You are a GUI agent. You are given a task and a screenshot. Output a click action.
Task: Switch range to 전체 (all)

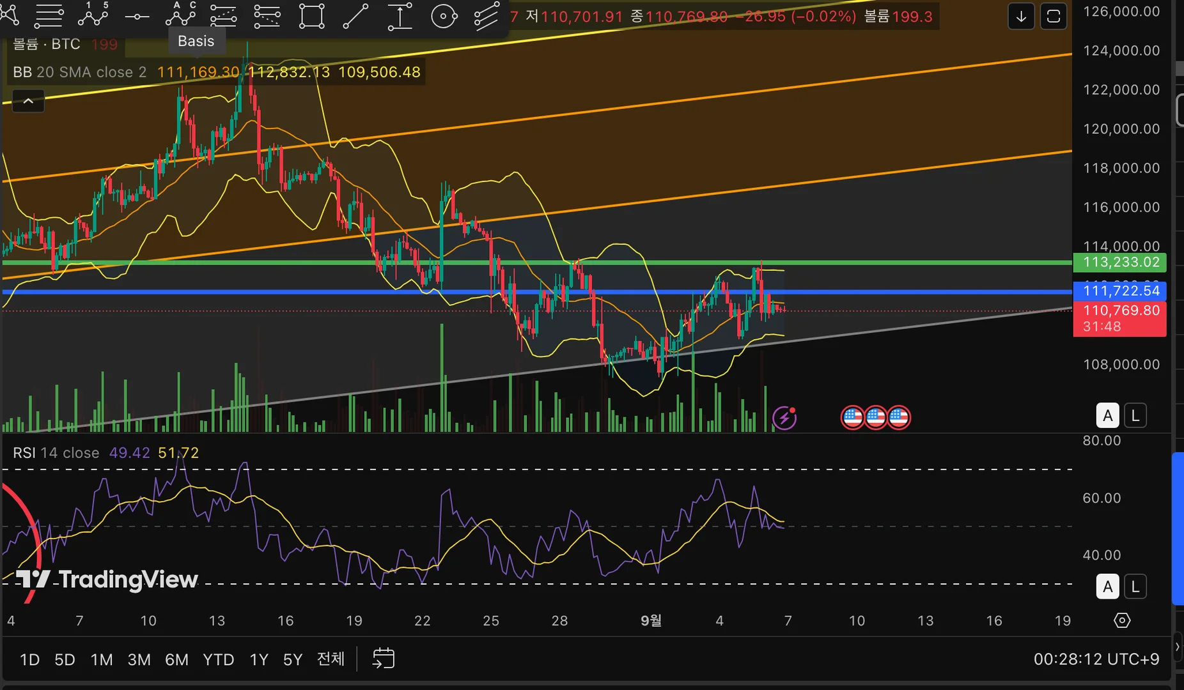(x=331, y=659)
